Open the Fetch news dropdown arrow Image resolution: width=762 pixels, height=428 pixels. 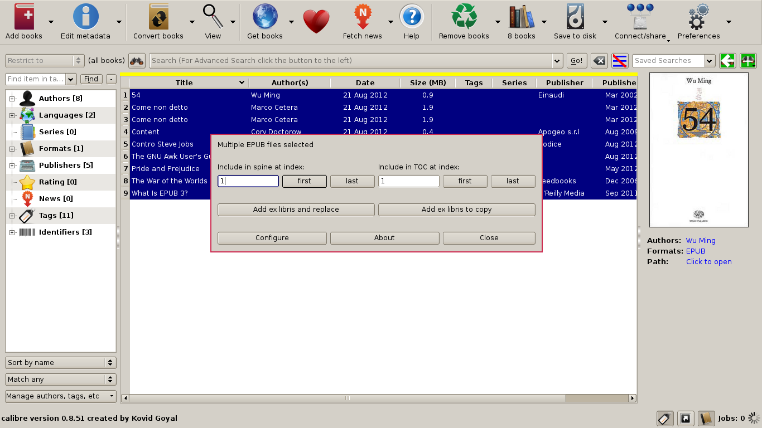(x=390, y=22)
